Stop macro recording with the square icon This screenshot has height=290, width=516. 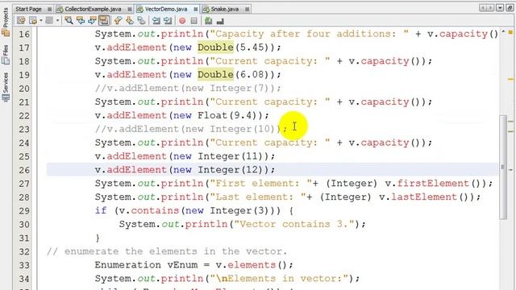coord(194,21)
